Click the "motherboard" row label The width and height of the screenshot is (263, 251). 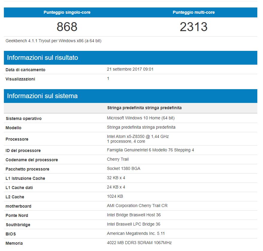click(x=19, y=206)
